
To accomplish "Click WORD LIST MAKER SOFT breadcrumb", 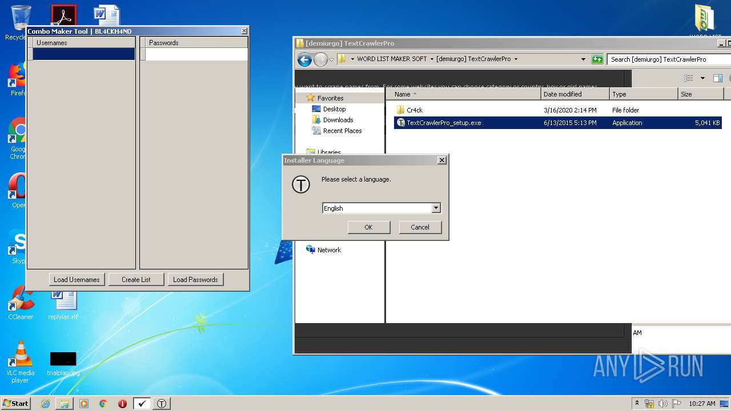I will 392,59.
